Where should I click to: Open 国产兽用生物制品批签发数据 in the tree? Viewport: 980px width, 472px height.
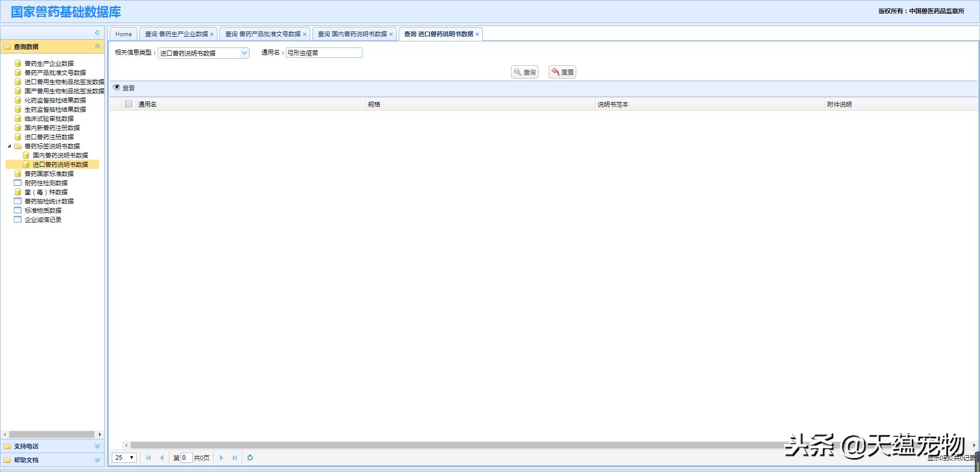pyautogui.click(x=64, y=91)
